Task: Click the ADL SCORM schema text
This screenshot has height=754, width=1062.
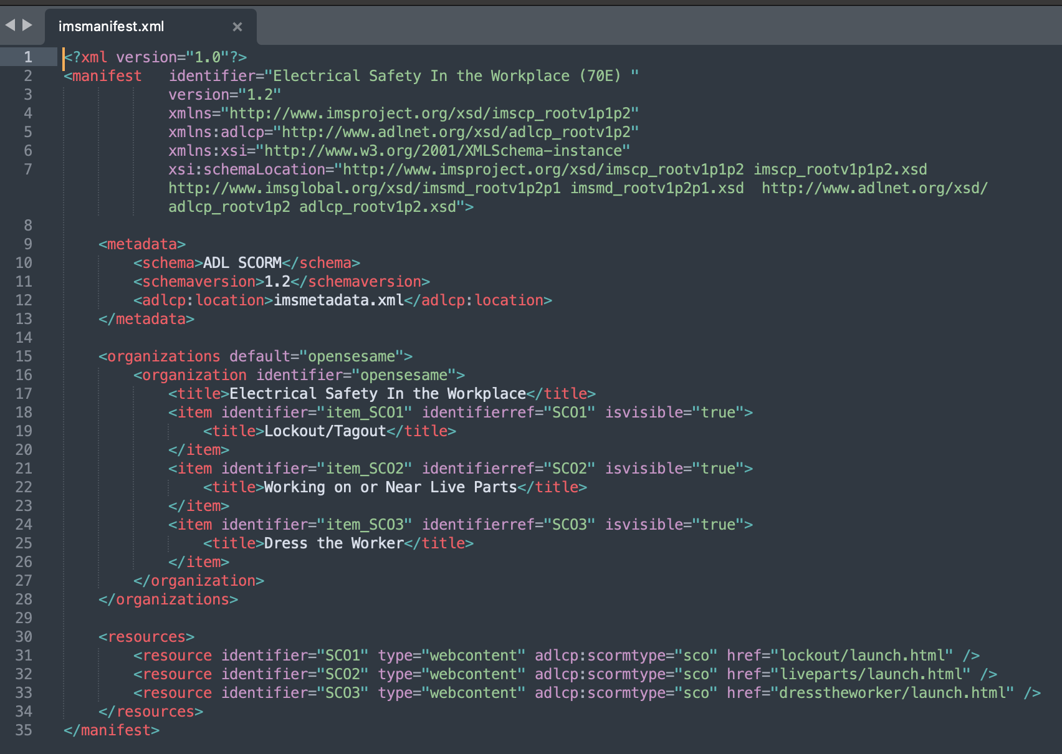Action: click(x=242, y=263)
